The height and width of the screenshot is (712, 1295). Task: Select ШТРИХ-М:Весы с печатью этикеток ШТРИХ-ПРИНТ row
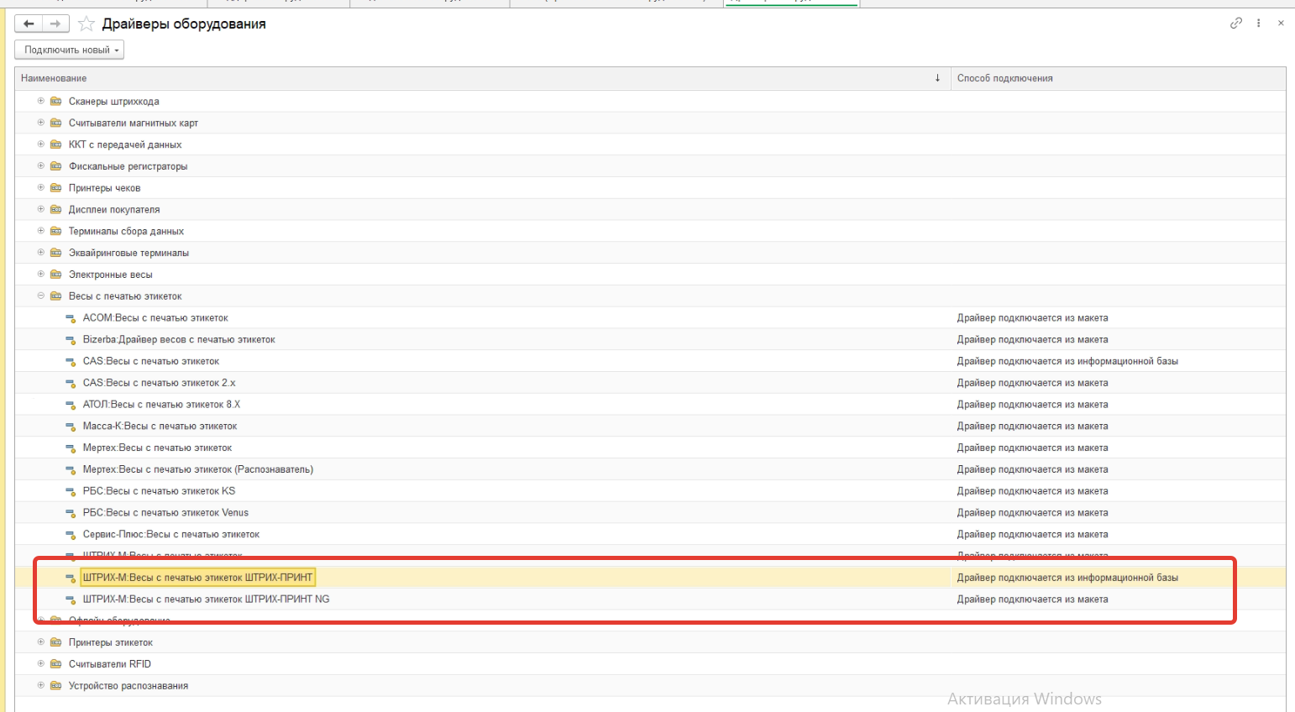point(197,578)
